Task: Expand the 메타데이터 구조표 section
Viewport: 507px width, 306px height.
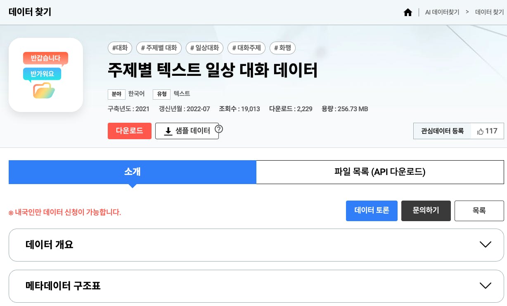Action: pyautogui.click(x=256, y=286)
